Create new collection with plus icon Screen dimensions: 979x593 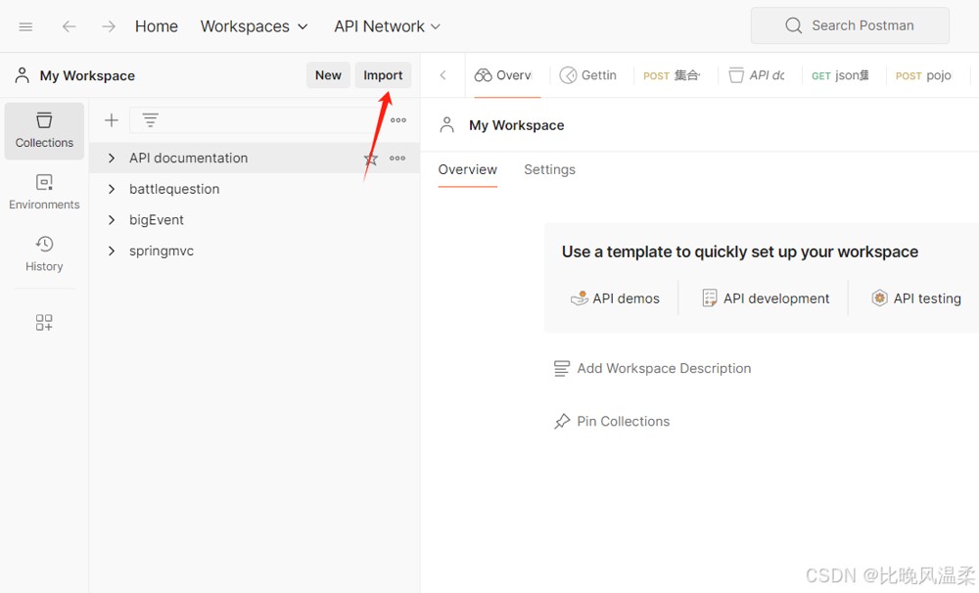[112, 119]
